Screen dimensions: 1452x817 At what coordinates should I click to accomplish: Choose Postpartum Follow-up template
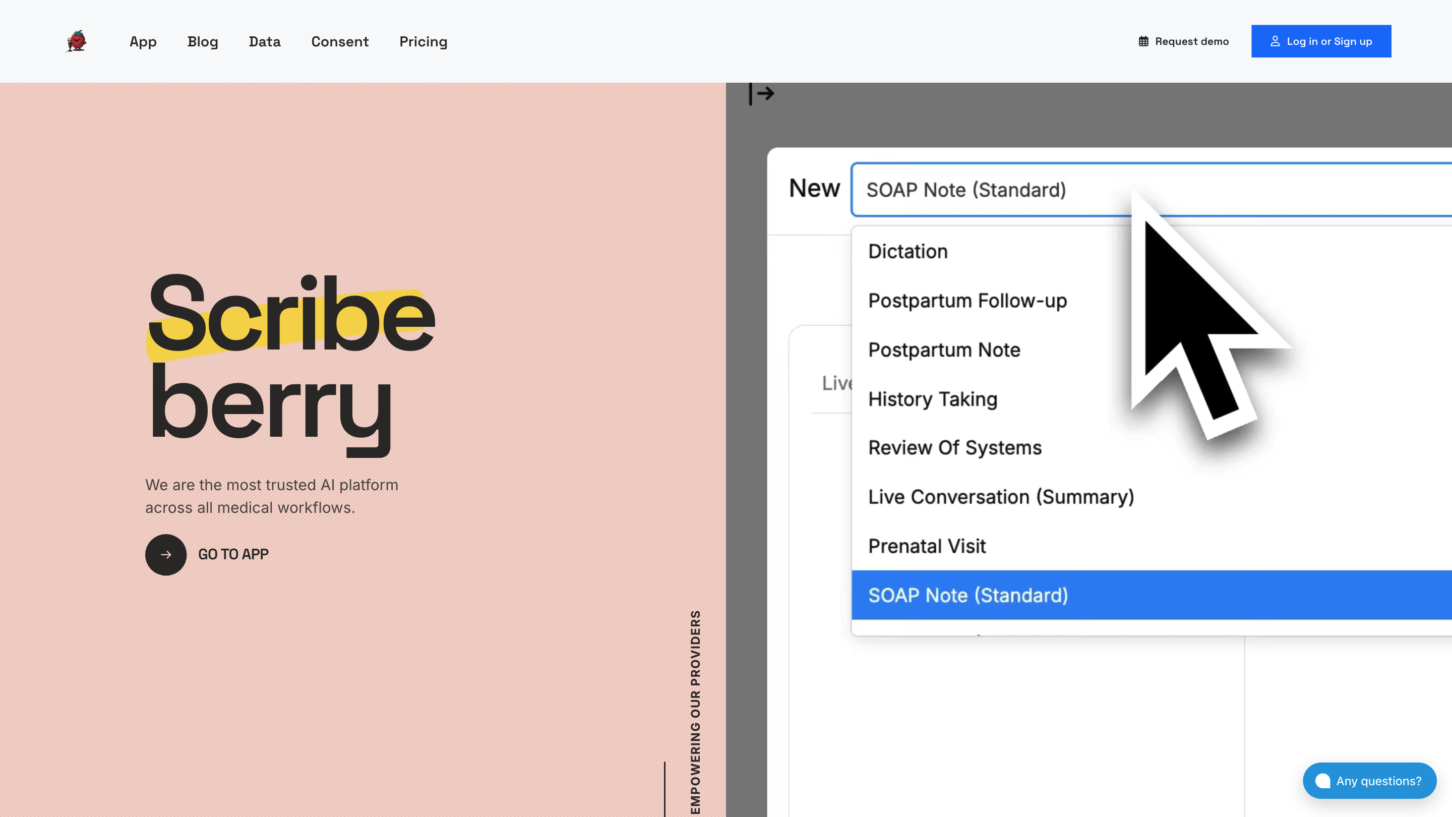pos(967,301)
